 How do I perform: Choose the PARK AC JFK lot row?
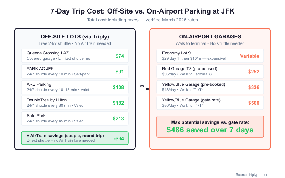pos(74,71)
